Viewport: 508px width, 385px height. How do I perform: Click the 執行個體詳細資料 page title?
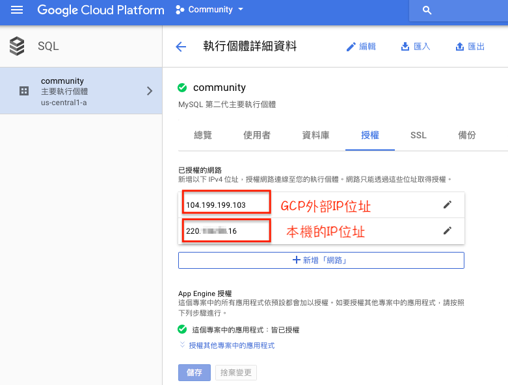tap(250, 46)
